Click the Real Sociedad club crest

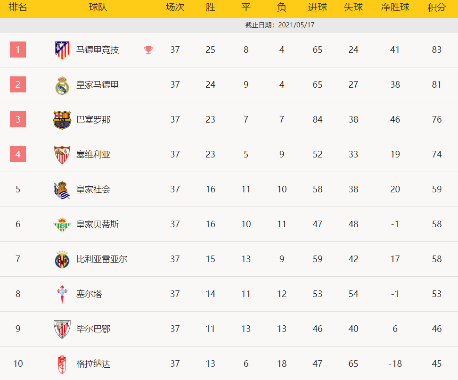62,190
